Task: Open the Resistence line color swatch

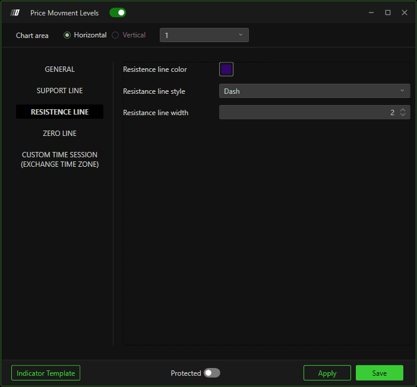Action: pos(226,69)
